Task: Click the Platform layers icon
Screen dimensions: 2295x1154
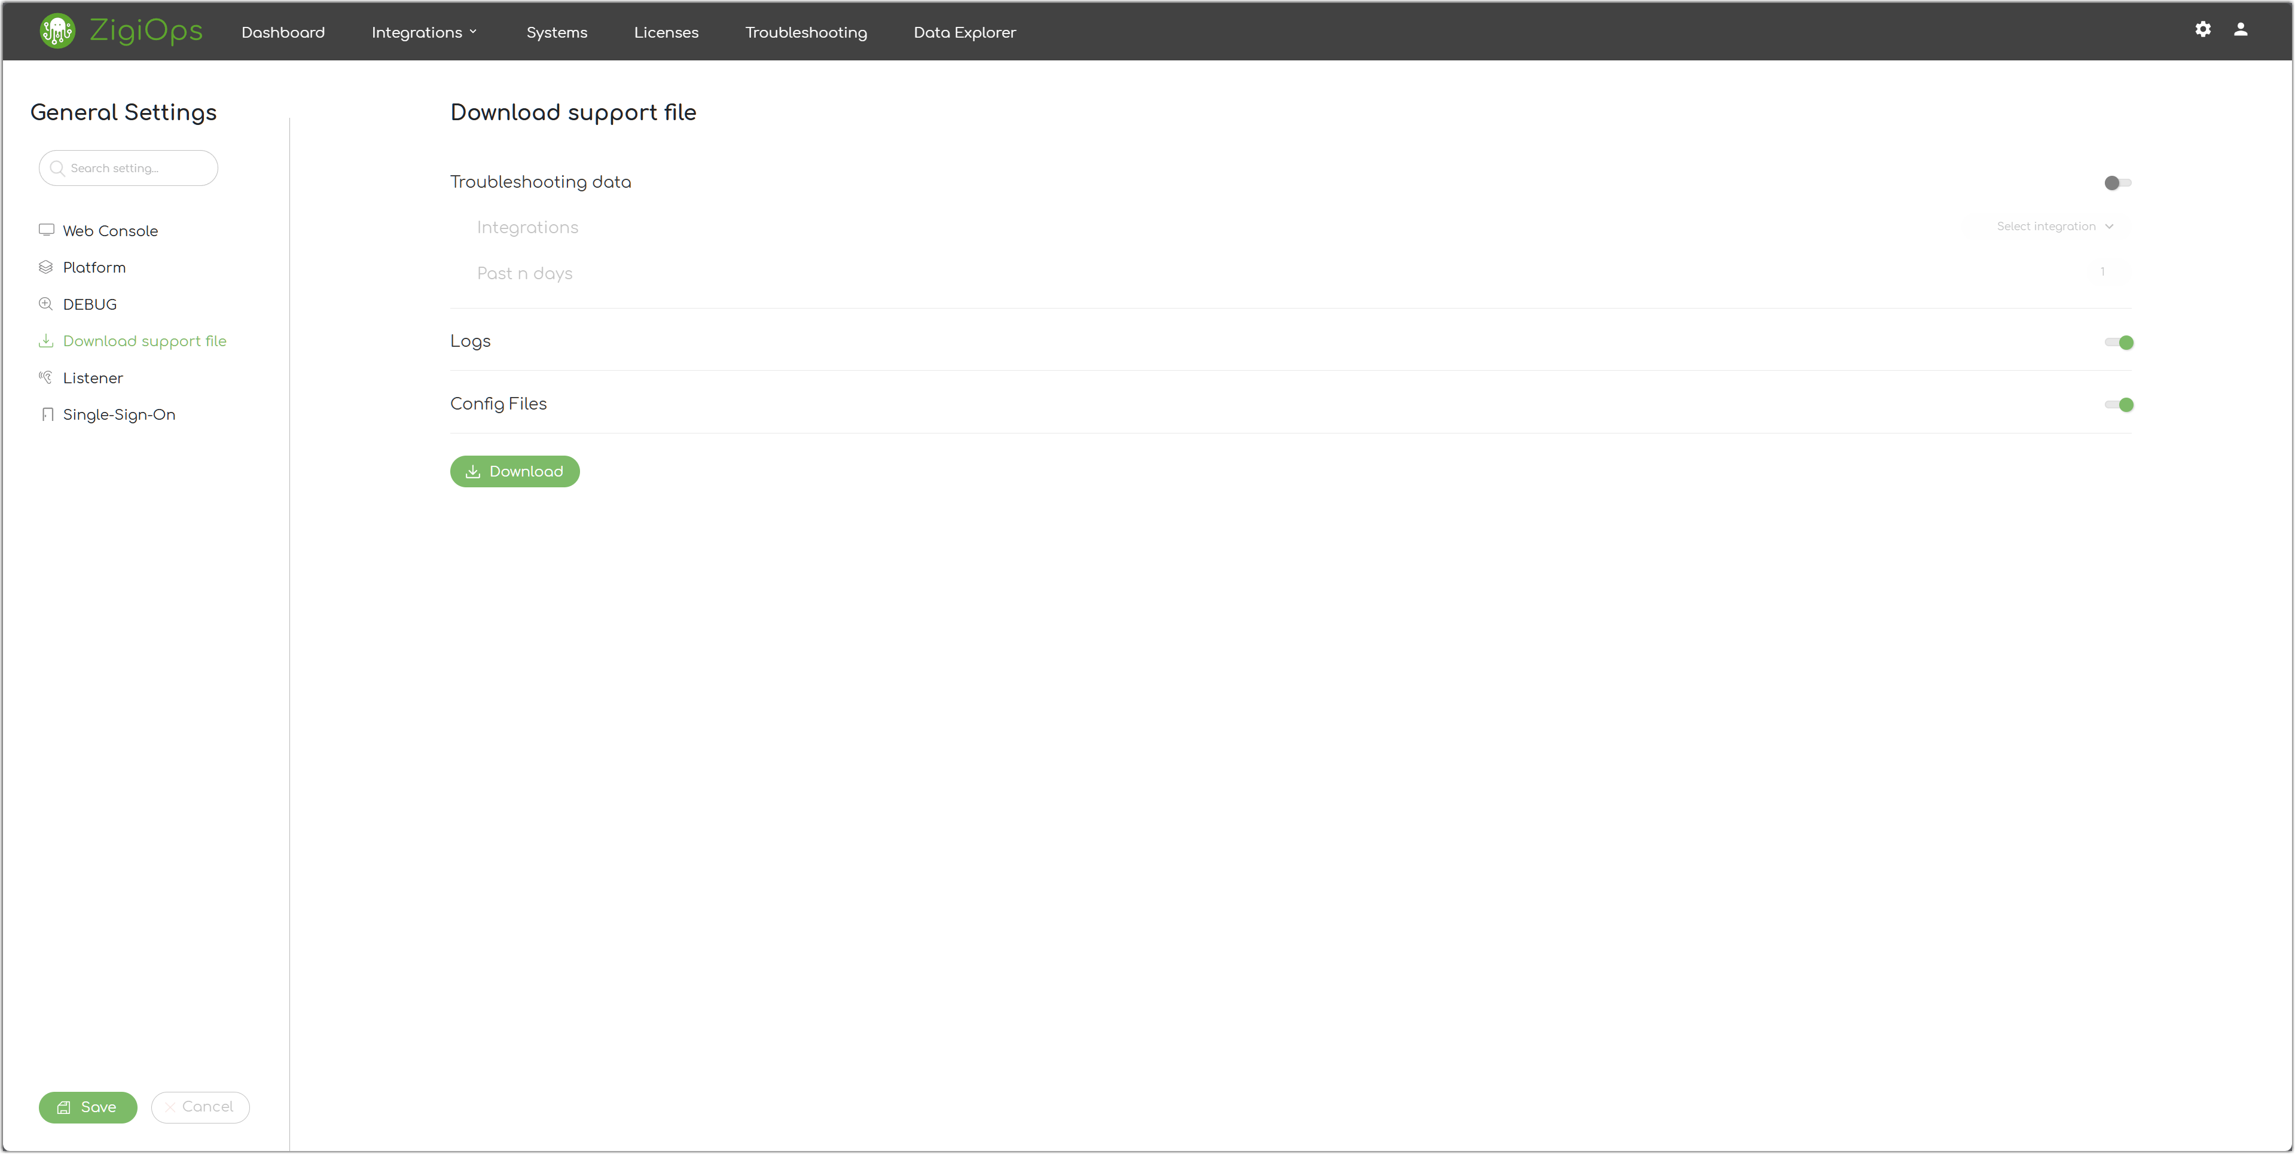Action: pos(46,267)
